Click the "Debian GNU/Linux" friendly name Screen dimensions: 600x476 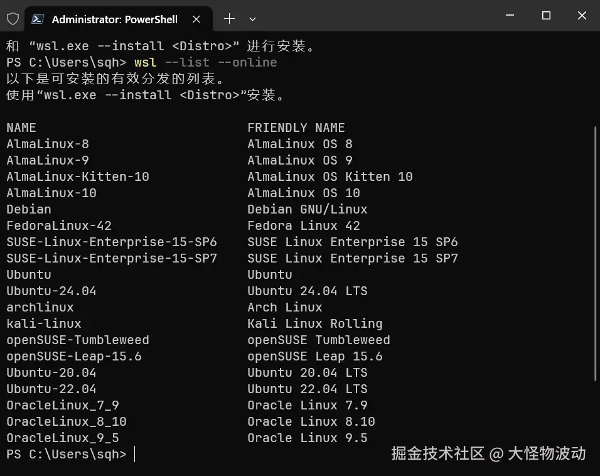[x=308, y=209]
